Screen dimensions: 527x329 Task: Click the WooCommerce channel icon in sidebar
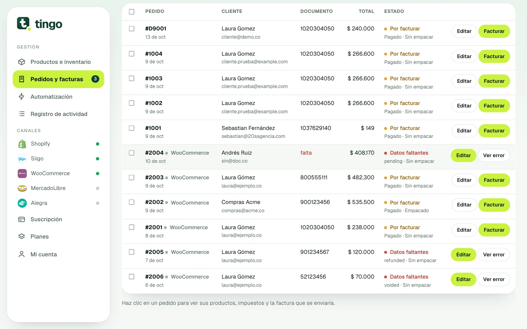(x=22, y=173)
